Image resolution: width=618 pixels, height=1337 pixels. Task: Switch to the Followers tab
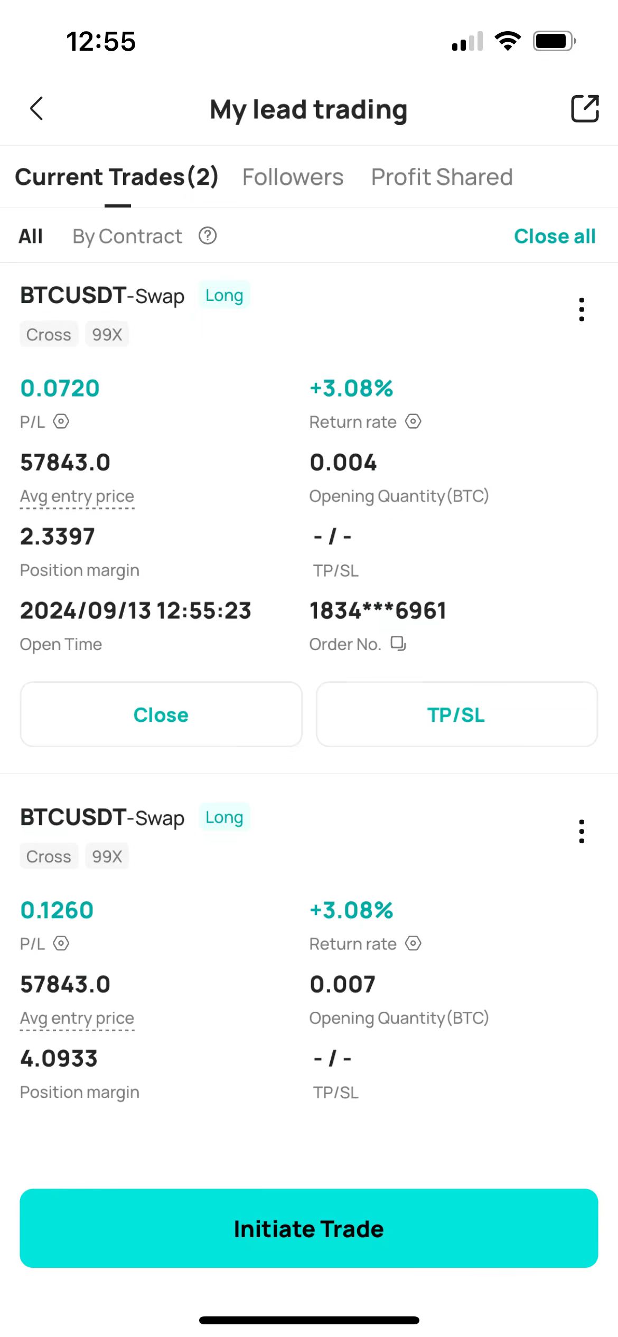(293, 177)
